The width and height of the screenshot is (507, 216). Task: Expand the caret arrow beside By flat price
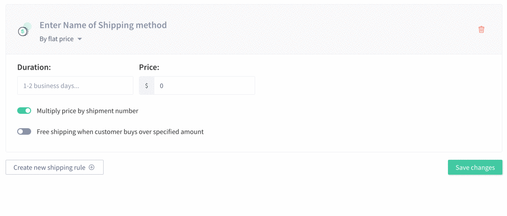tap(79, 39)
